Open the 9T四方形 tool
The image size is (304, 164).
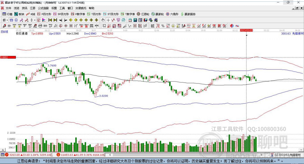pyautogui.click(x=111, y=14)
